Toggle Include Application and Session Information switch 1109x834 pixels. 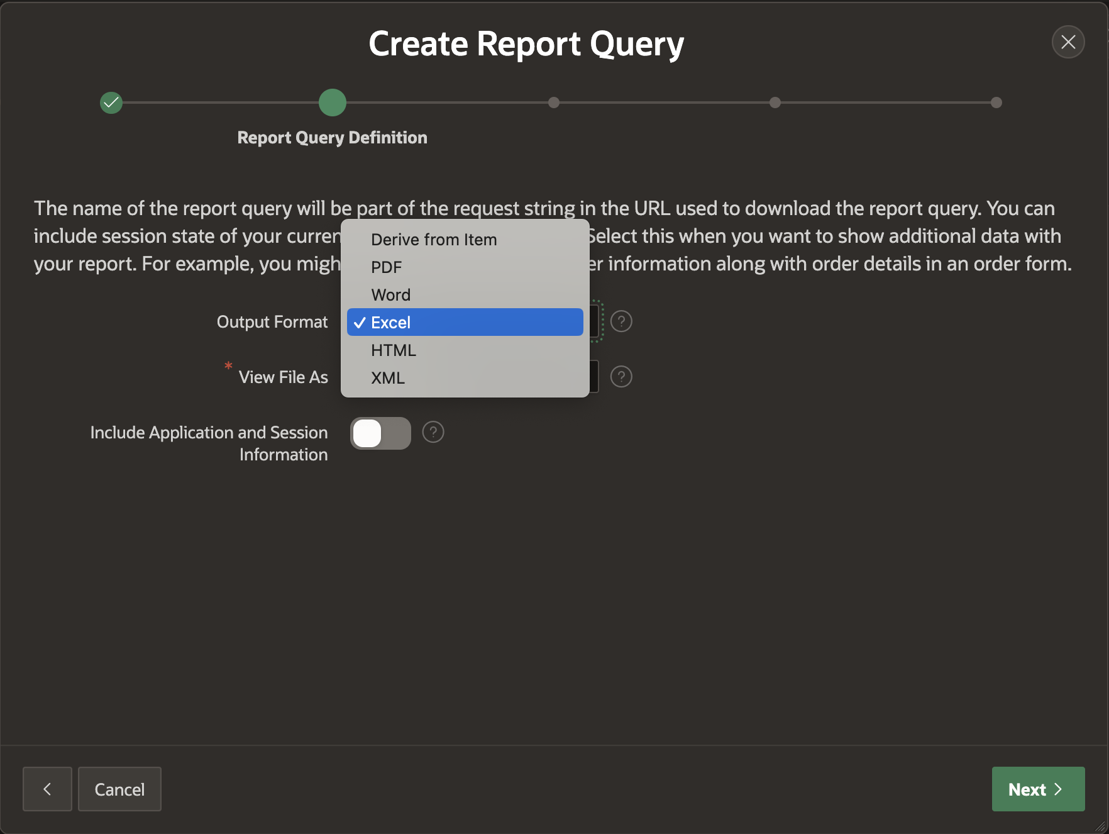(x=380, y=433)
